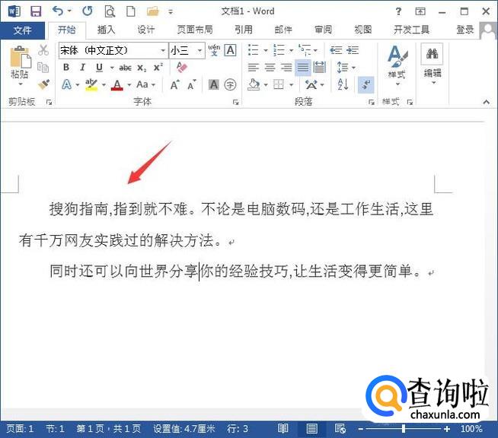Screen dimensions: 498x438
Task: Open the font name dropdown
Action: pyautogui.click(x=163, y=50)
